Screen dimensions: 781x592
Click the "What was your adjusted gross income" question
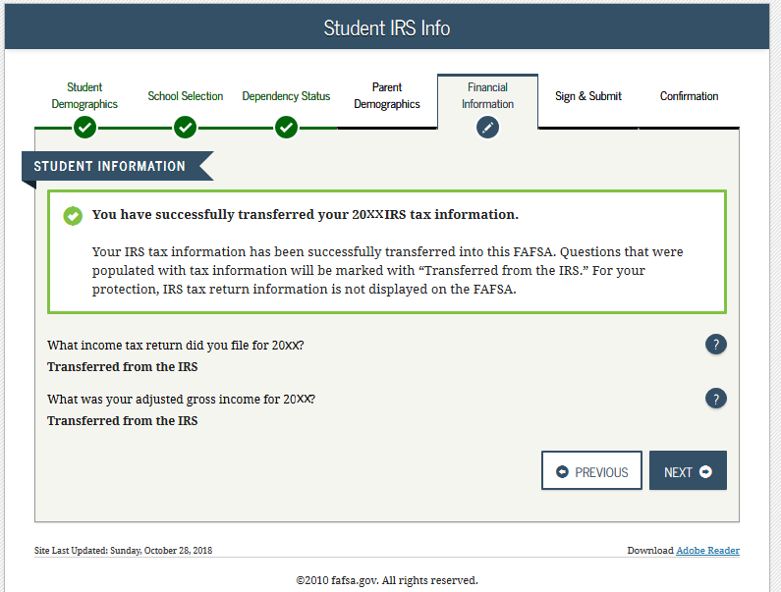click(x=181, y=400)
